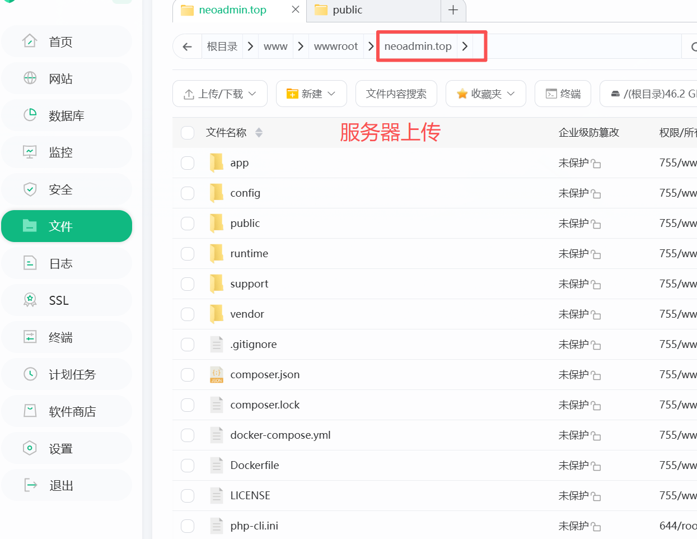The width and height of the screenshot is (697, 539).
Task: Click the lock icon beside app folder
Action: [x=596, y=164]
